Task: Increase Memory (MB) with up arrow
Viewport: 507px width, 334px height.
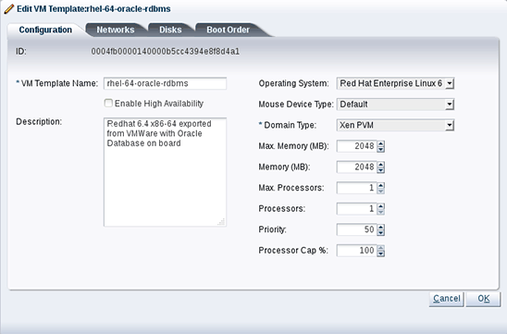Action: [x=381, y=165]
